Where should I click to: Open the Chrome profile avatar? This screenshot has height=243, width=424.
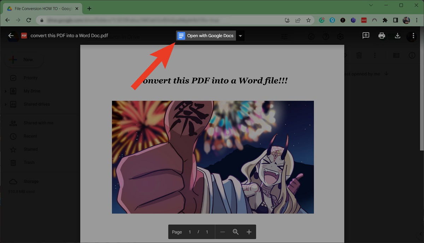click(x=406, y=20)
